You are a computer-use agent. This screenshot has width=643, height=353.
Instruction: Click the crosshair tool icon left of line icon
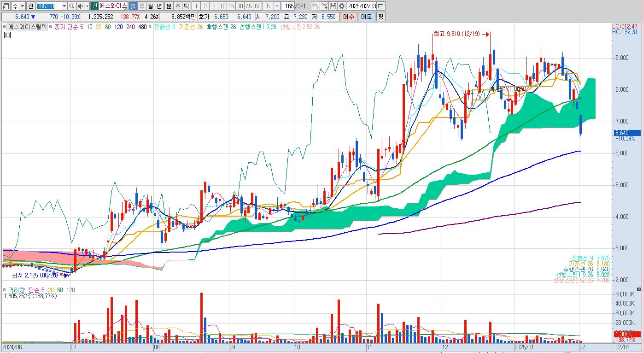tap(316, 6)
